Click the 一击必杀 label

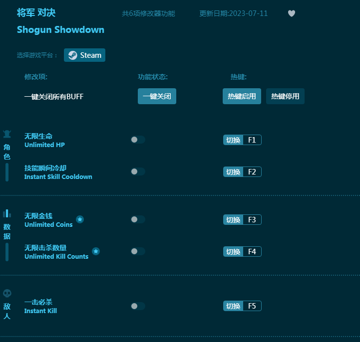38,302
